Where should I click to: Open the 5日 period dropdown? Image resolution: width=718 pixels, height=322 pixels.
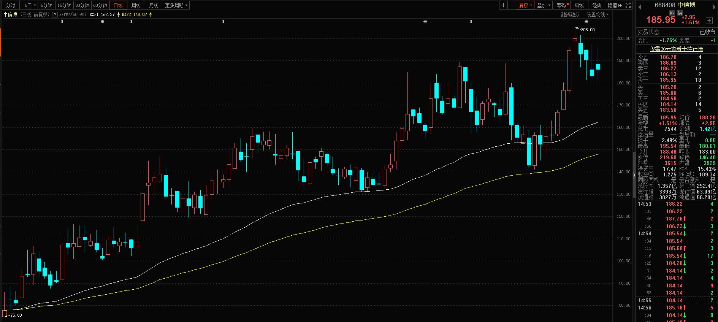point(29,5)
